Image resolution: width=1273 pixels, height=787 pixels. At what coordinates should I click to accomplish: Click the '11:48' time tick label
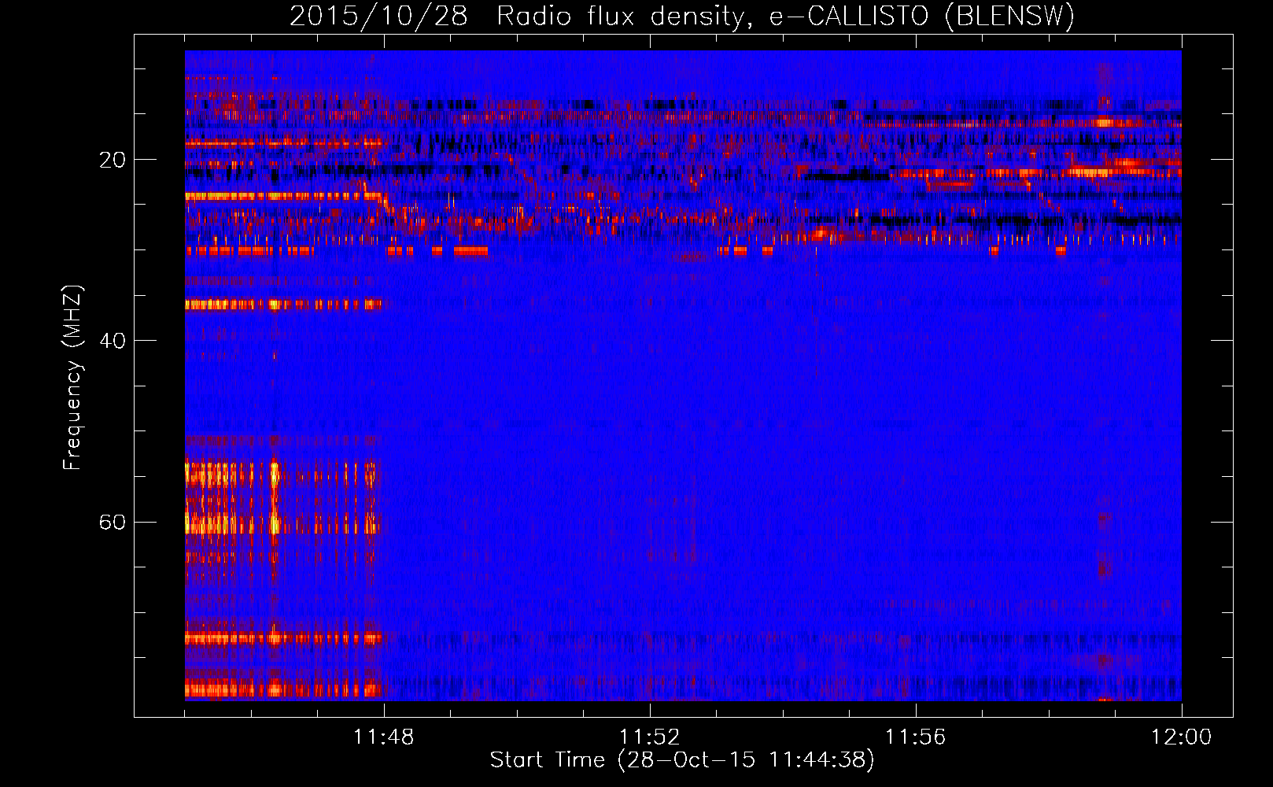(x=384, y=737)
